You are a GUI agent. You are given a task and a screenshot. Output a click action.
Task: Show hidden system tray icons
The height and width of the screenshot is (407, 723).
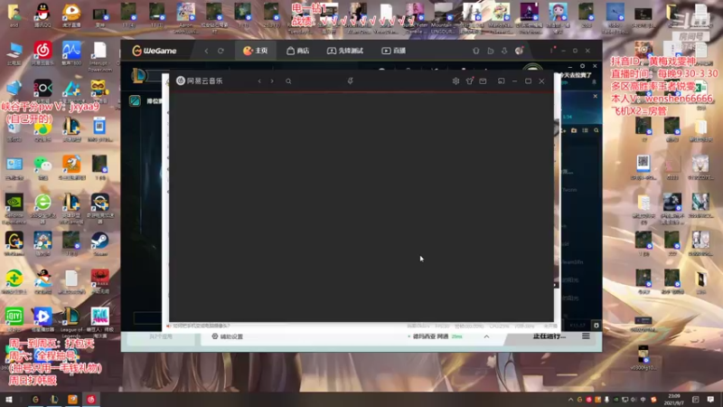coord(570,400)
